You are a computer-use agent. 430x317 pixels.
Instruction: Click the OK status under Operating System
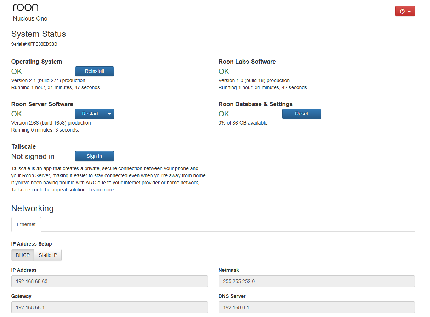[x=17, y=71]
